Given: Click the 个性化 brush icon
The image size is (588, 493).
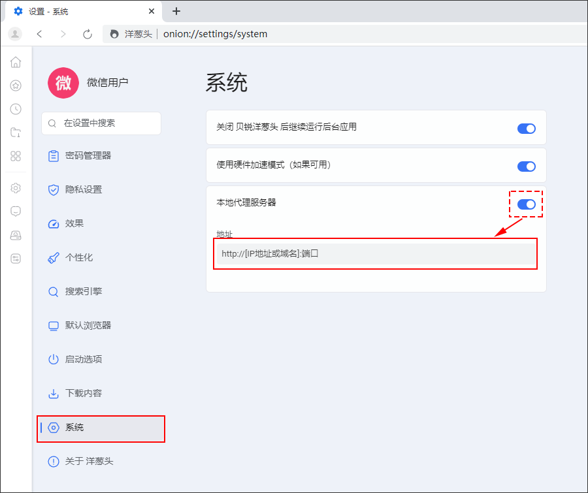Looking at the screenshot, I should (54, 258).
